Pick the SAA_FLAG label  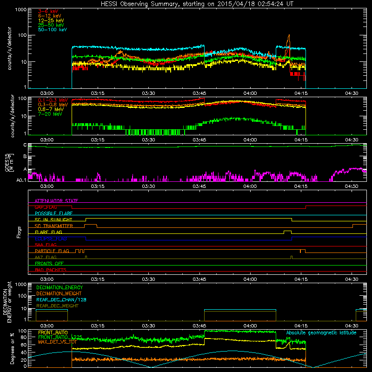[x=46, y=245]
